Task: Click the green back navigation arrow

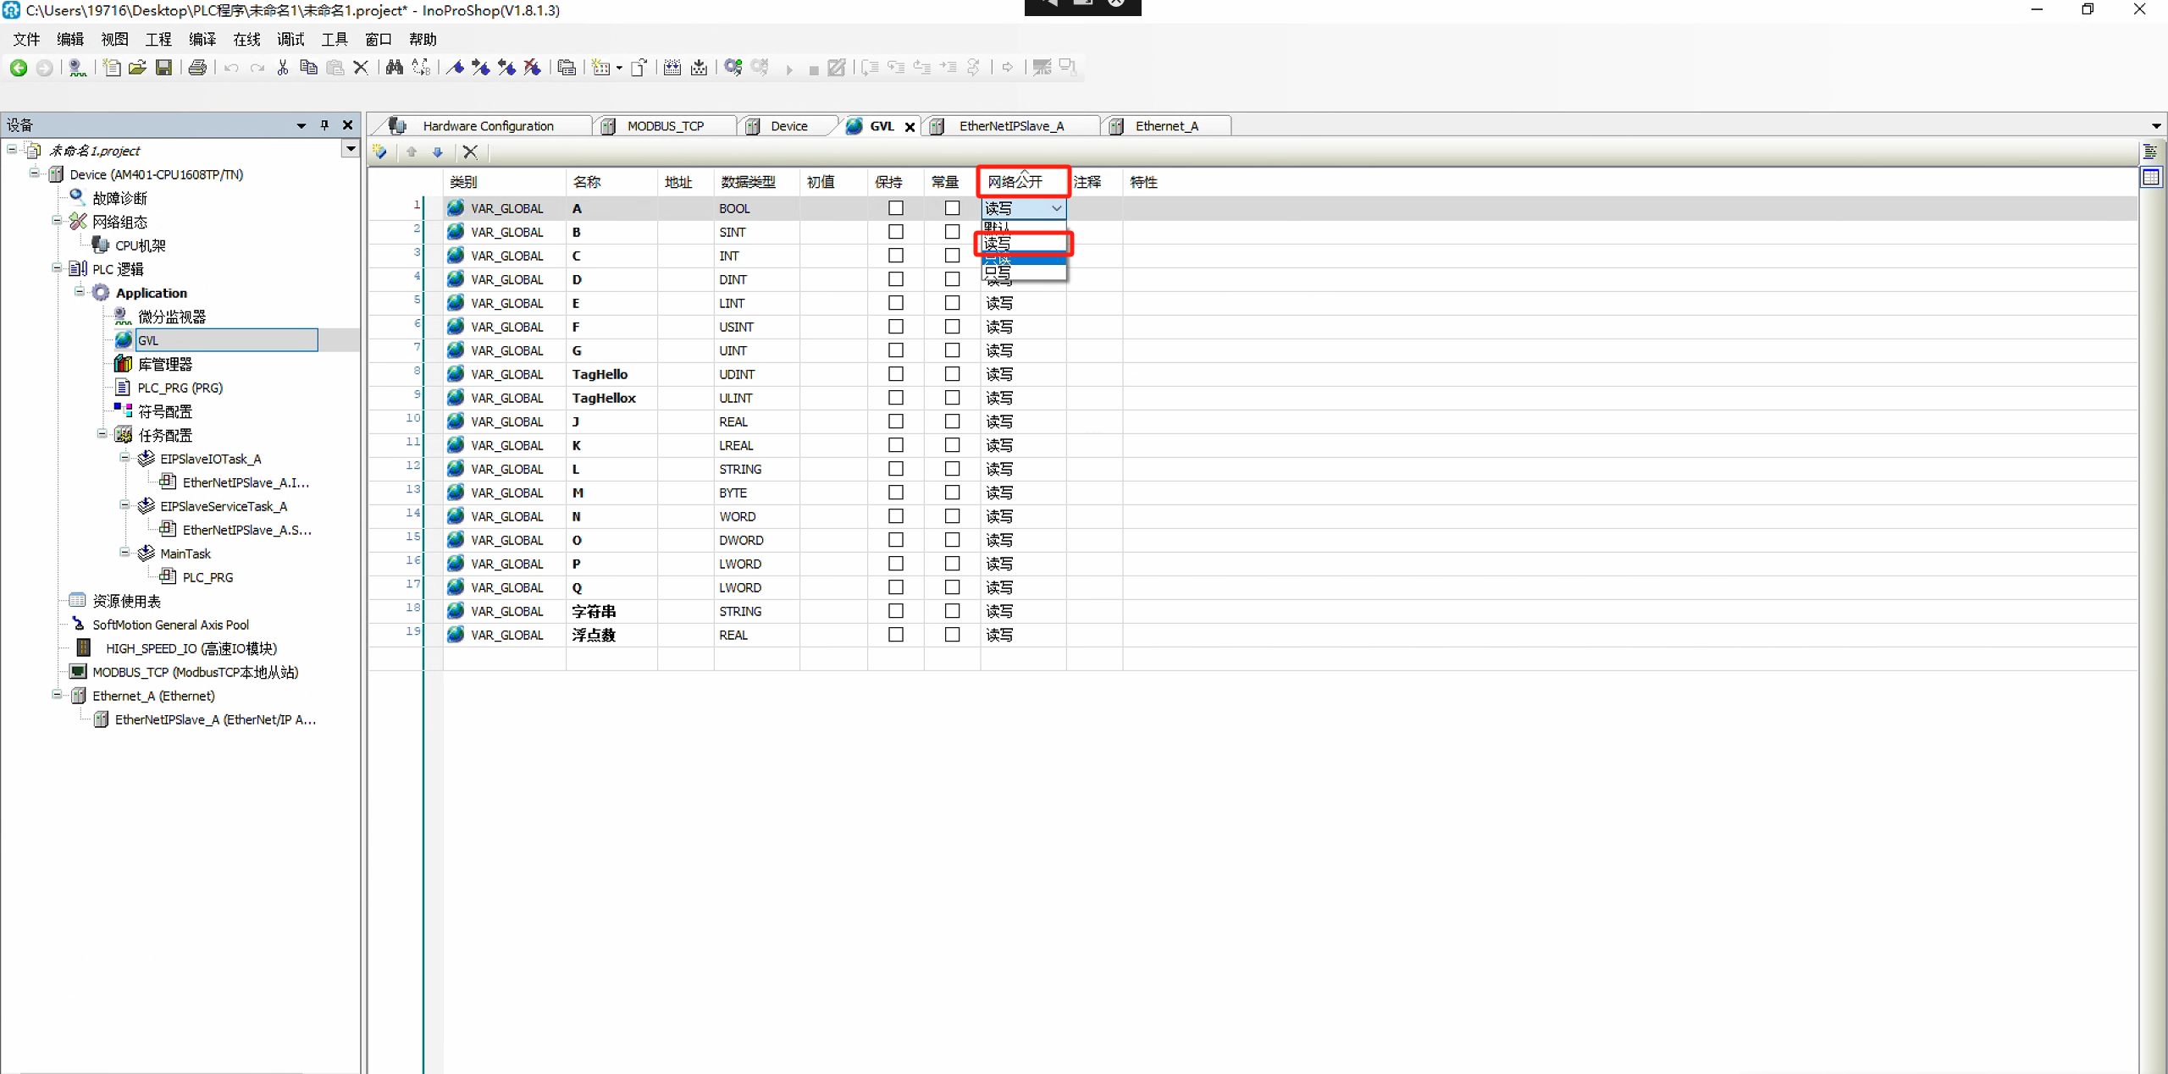Action: (19, 68)
